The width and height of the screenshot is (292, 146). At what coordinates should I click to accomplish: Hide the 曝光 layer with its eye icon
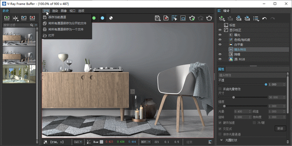(220, 35)
